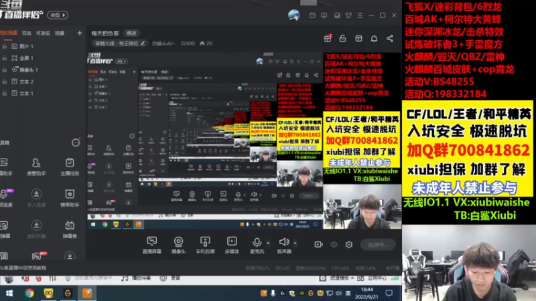Toggle the lock on 图片 1
536x301 pixels.
pyautogui.click(x=5, y=46)
